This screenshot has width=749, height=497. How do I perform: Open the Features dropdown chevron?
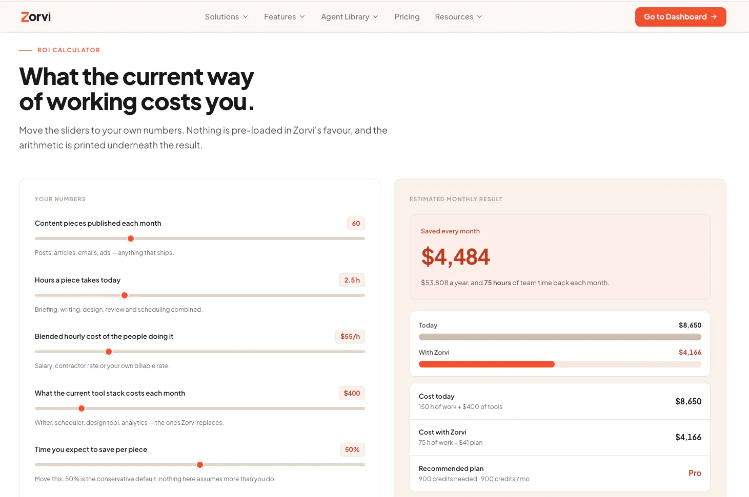(x=302, y=17)
